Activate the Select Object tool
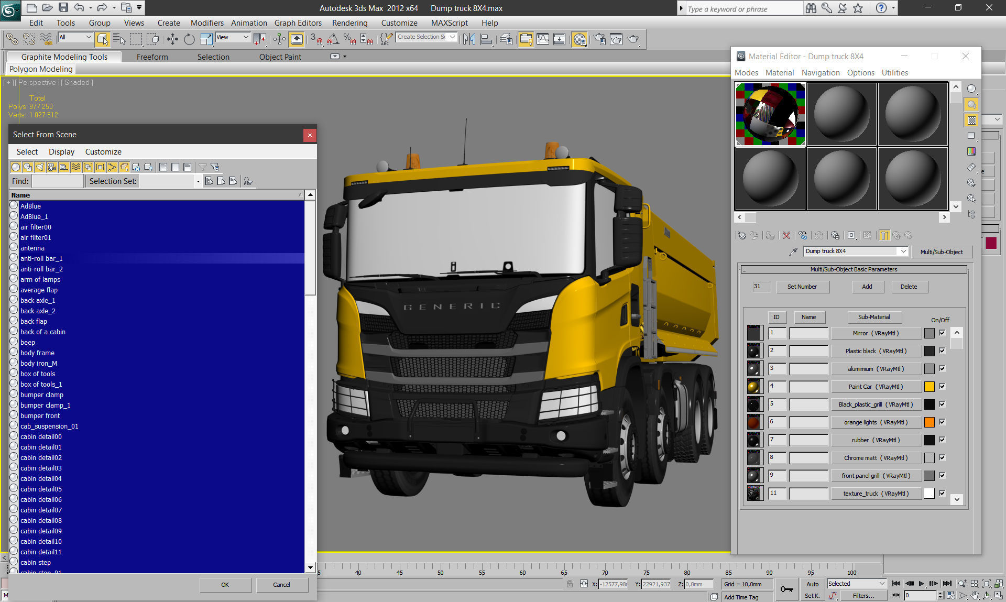 (103, 39)
